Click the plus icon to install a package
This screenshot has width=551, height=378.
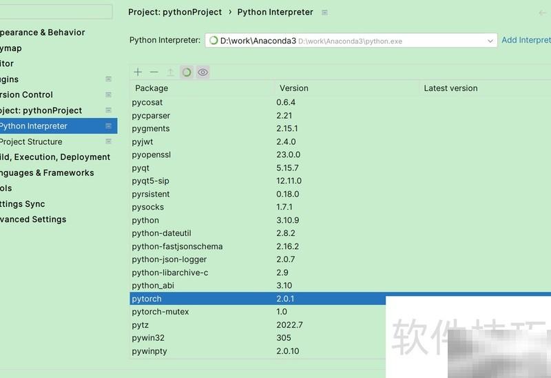point(138,72)
